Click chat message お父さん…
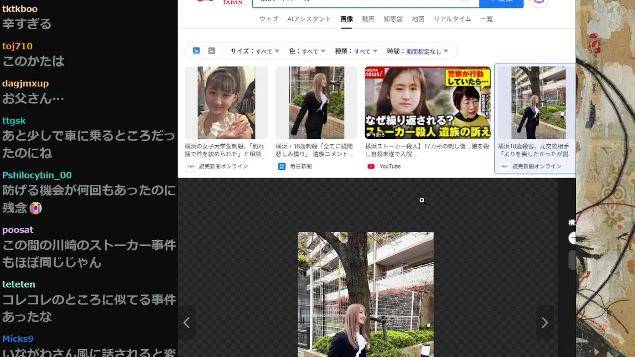 coord(33,98)
